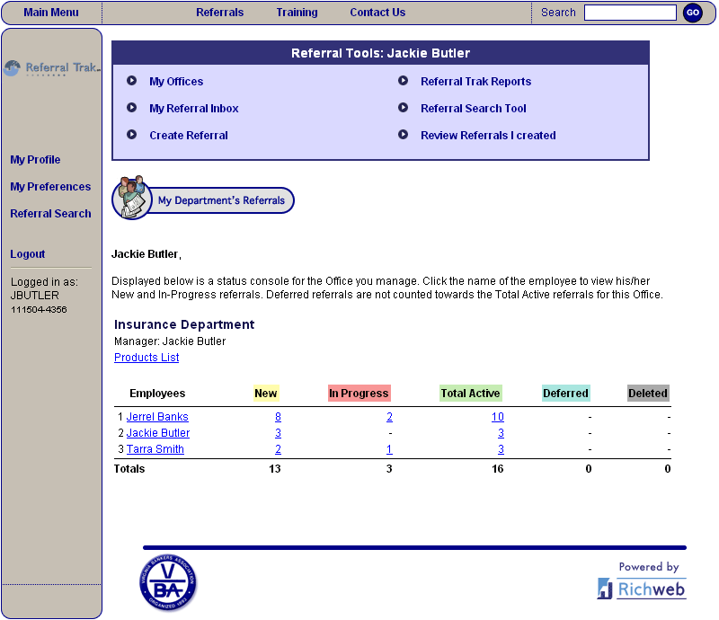Click the yellow New column header
Image resolution: width=719 pixels, height=620 pixels.
[266, 394]
